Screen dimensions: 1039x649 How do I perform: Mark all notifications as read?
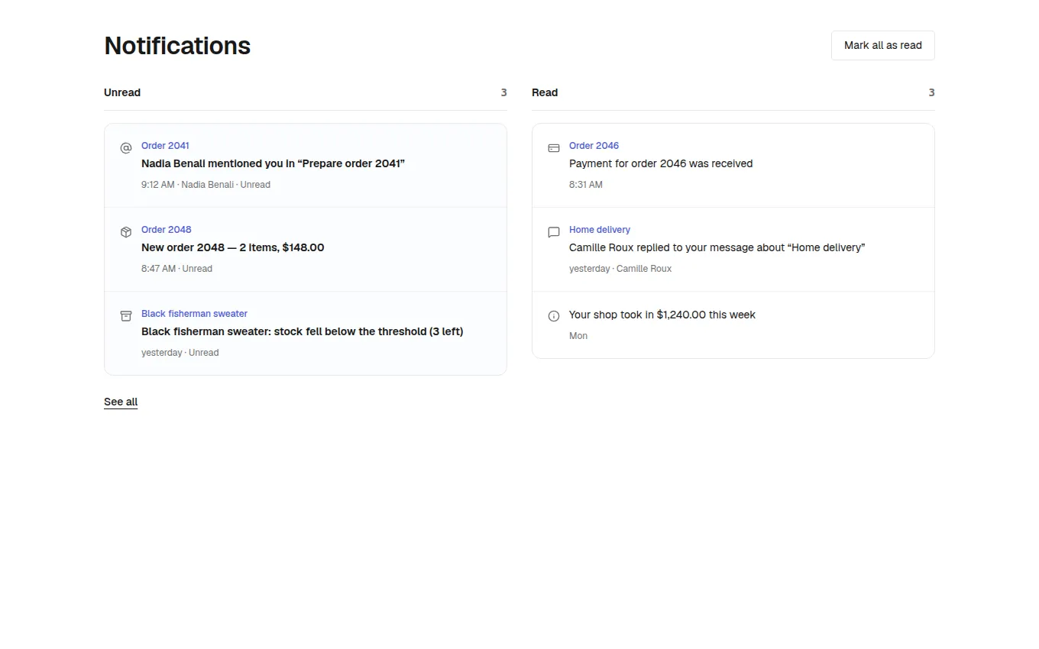[x=882, y=45]
